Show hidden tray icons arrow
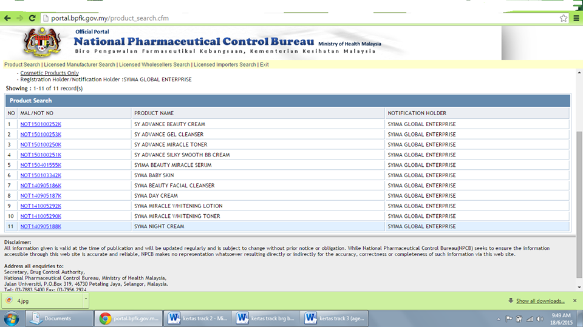 pyautogui.click(x=499, y=319)
